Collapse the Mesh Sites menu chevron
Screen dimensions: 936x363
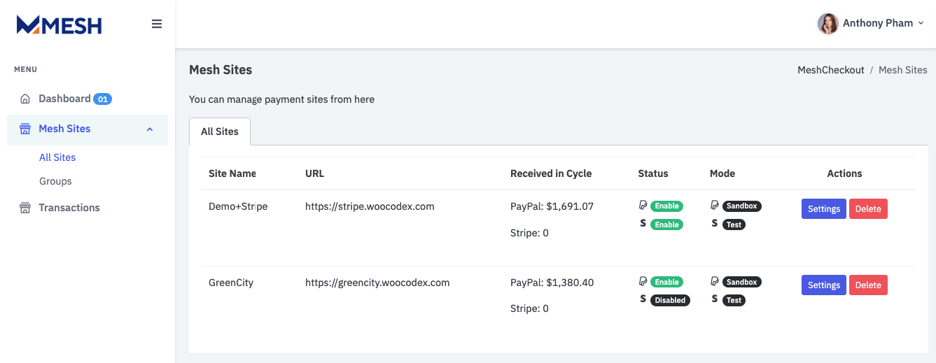(x=150, y=129)
